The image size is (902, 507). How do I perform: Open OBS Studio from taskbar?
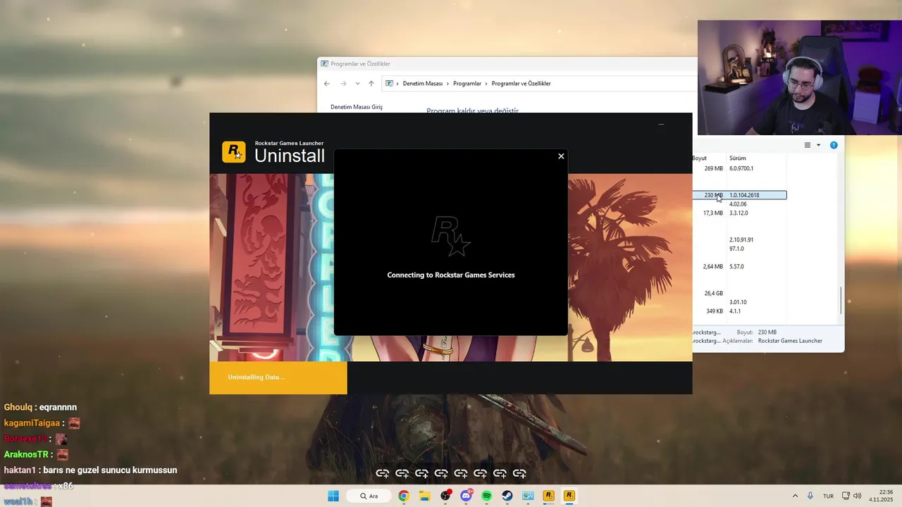(445, 496)
